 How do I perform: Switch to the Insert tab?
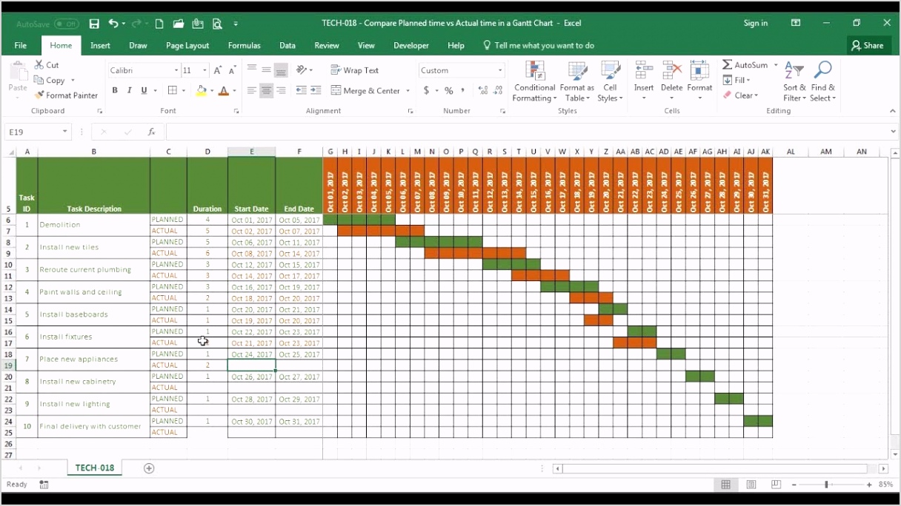(100, 46)
